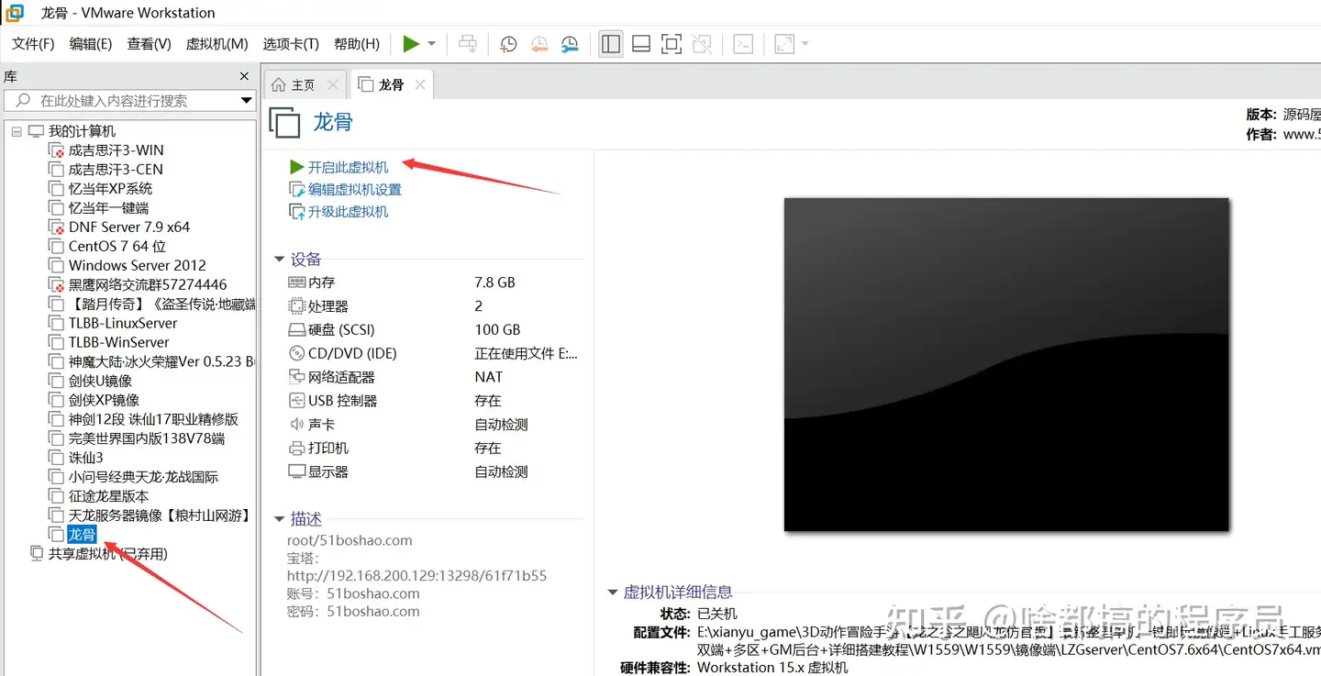Open the snapshot manager icon
The height and width of the screenshot is (676, 1321).
pyautogui.click(x=569, y=43)
